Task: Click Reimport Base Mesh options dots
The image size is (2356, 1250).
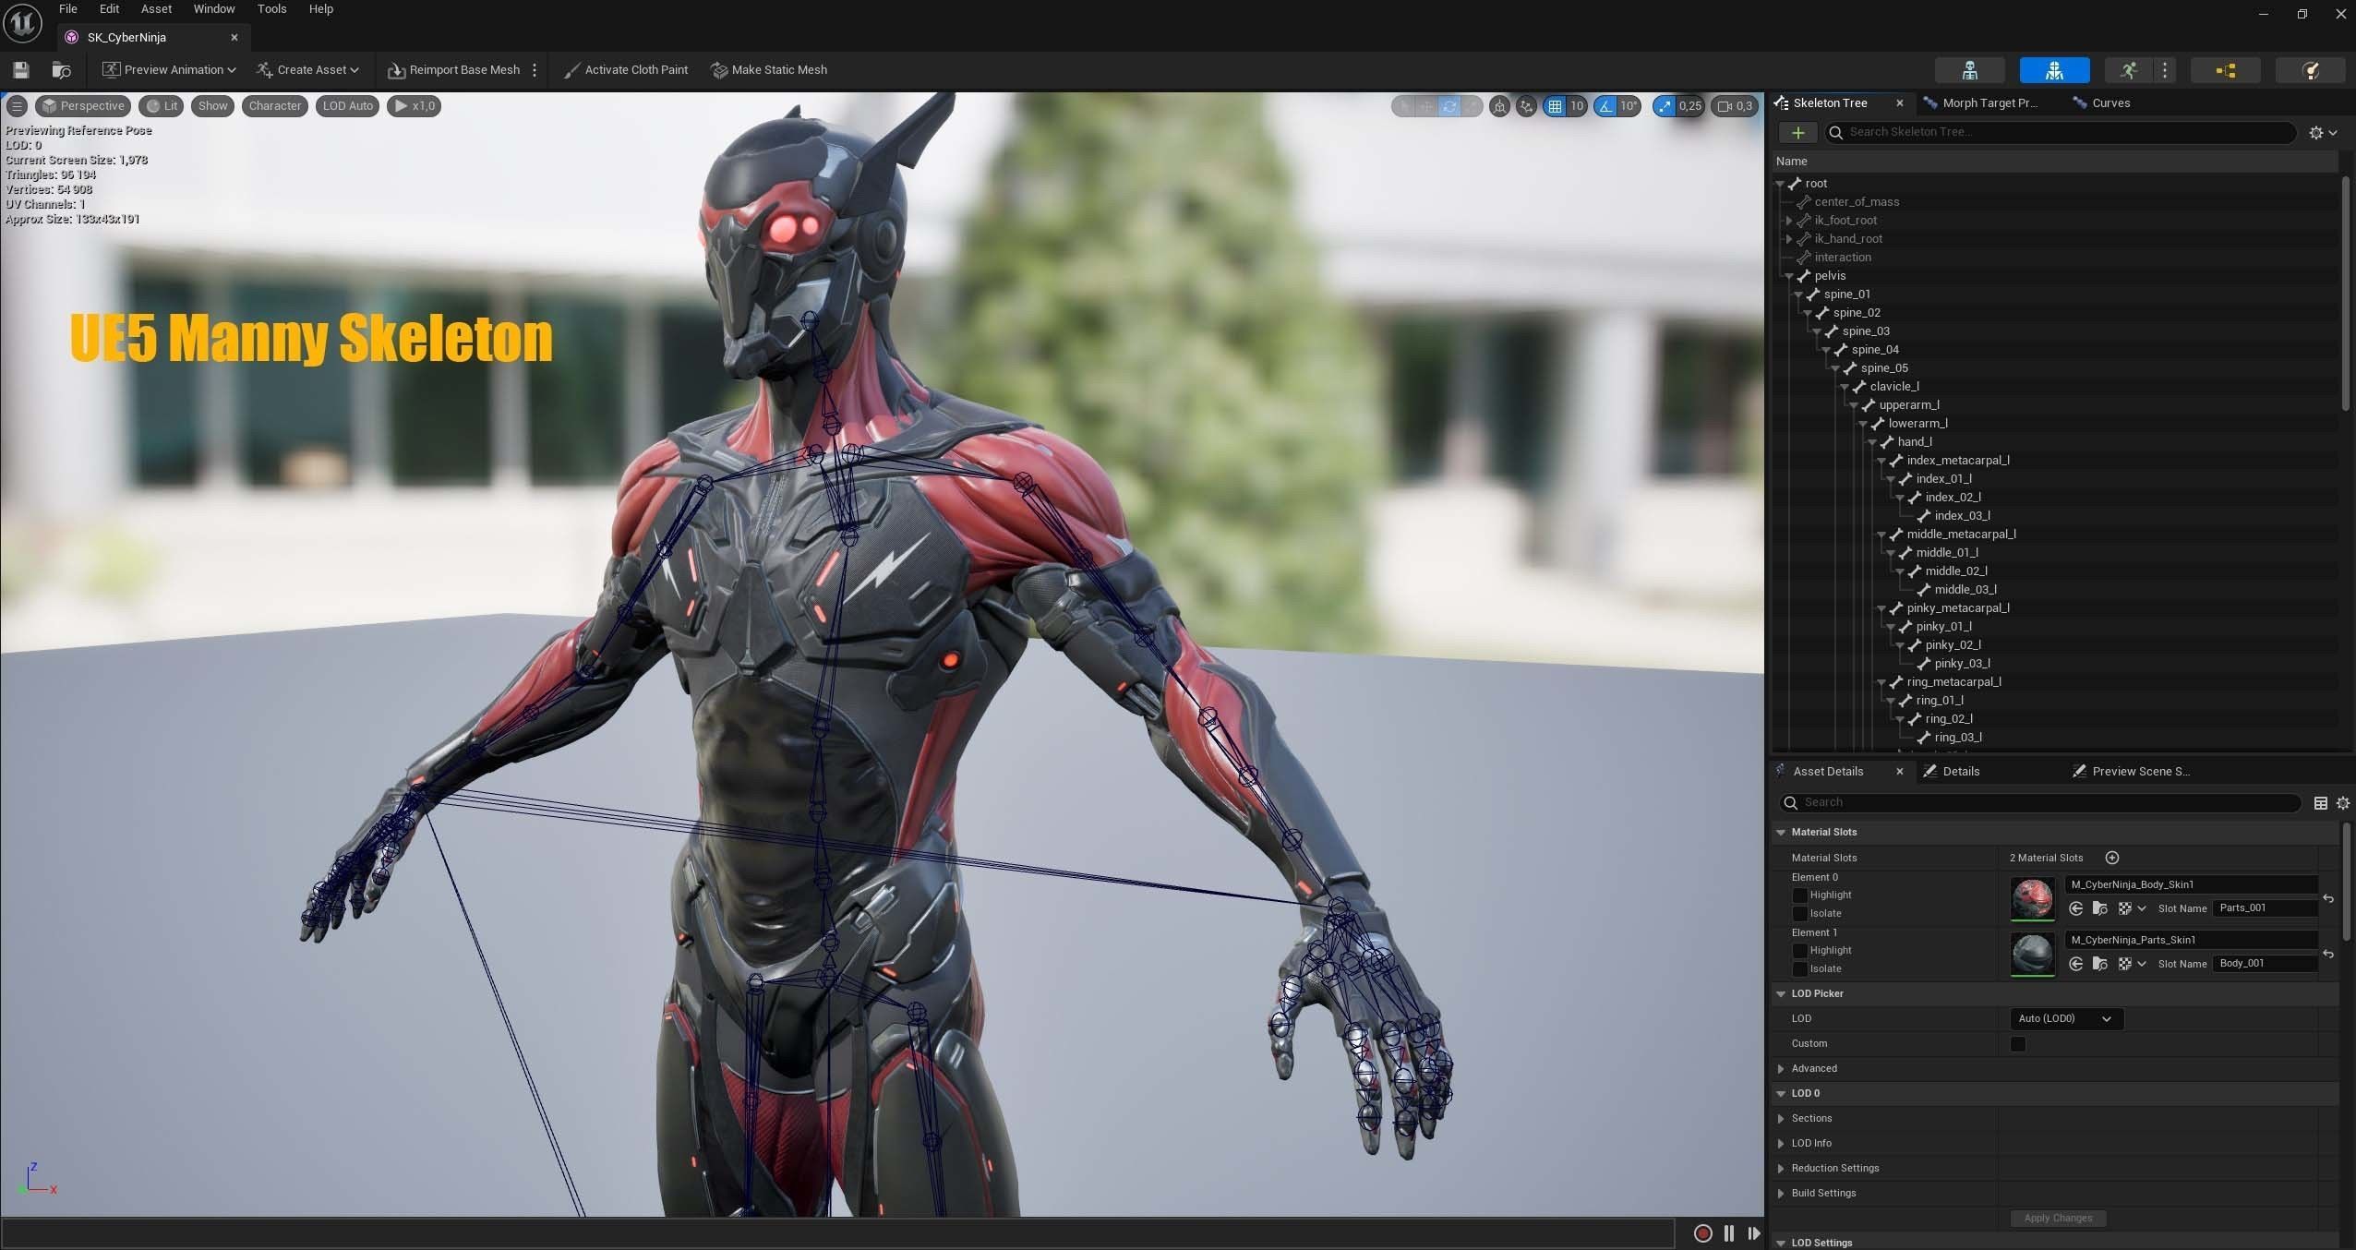Action: pyautogui.click(x=535, y=70)
